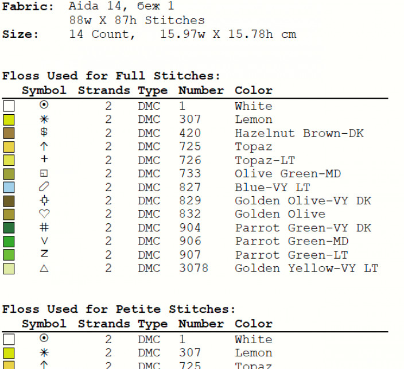Click the Parrot Green-VY DK 904 swatch
Viewport: 404px width, 369px height.
click(9, 228)
